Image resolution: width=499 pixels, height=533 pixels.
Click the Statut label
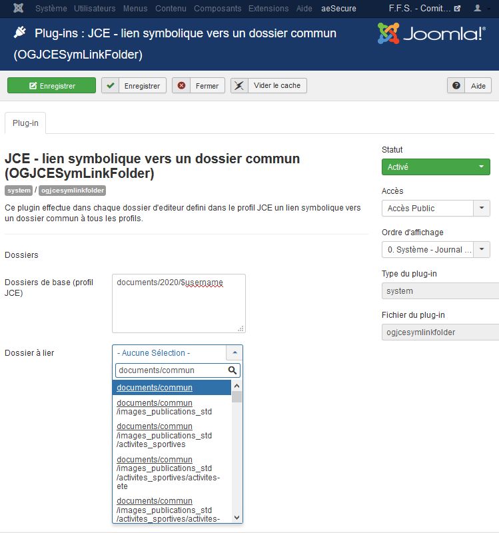coord(392,149)
